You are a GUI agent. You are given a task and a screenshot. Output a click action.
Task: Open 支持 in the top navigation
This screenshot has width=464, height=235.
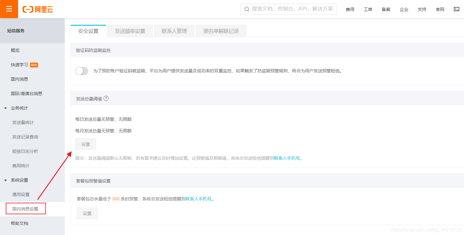tap(422, 10)
